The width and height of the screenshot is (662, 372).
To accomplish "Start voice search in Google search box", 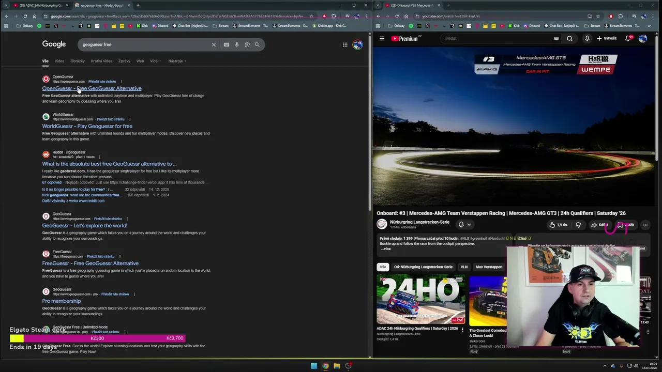I will point(237,44).
